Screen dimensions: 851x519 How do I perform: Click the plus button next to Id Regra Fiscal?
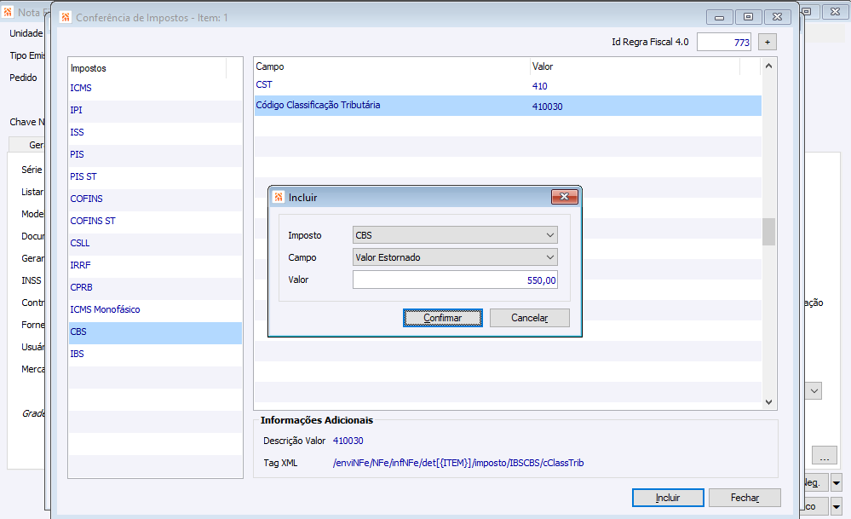[x=768, y=42]
